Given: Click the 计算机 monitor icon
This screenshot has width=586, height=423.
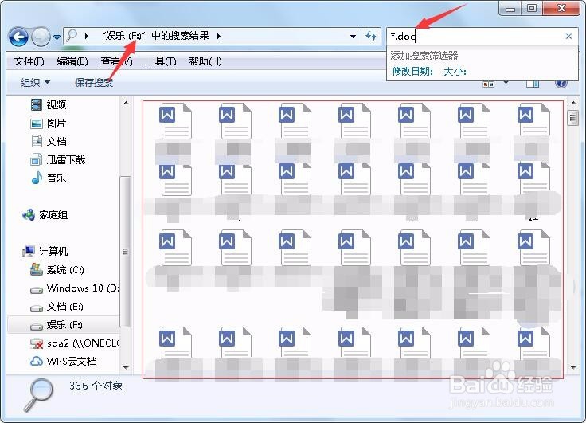Looking at the screenshot, I should (29, 252).
